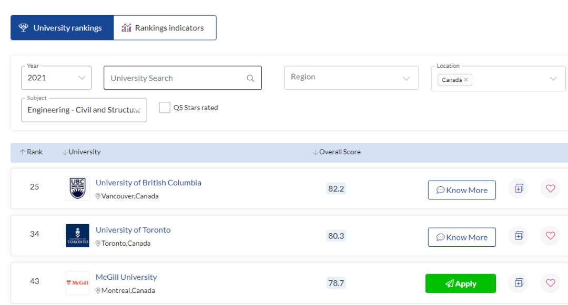This screenshot has height=305, width=568.
Task: Open the Year 2021 dropdown
Action: 56,78
